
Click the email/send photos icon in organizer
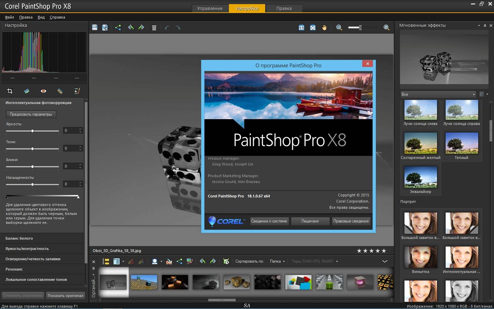click(169, 261)
